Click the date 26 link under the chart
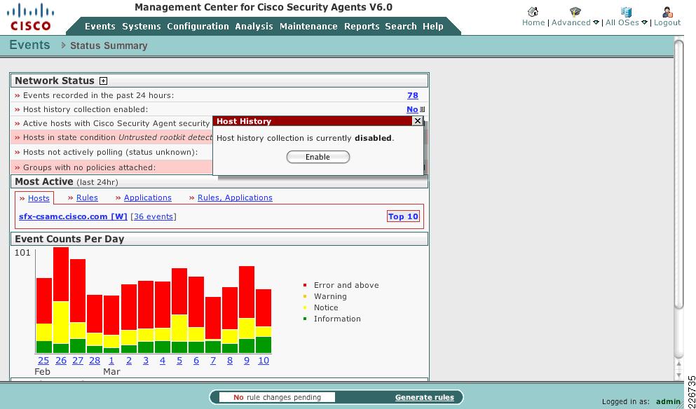The width and height of the screenshot is (696, 409). click(61, 361)
